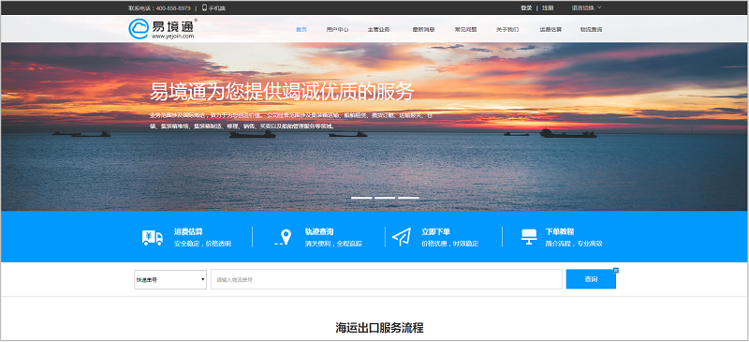Click the tracking number input field

click(x=387, y=279)
